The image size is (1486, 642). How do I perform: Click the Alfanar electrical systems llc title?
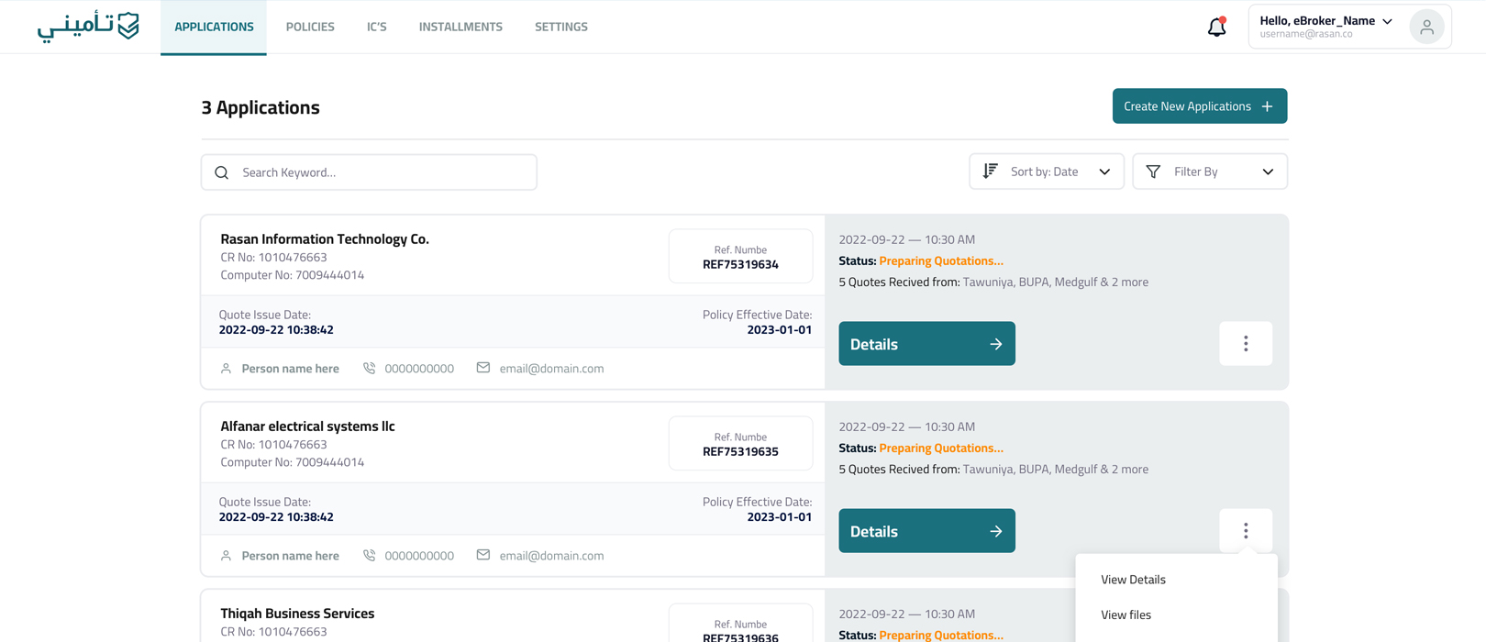coord(307,426)
